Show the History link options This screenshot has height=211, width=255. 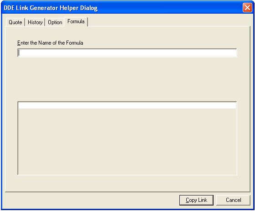tap(35, 22)
